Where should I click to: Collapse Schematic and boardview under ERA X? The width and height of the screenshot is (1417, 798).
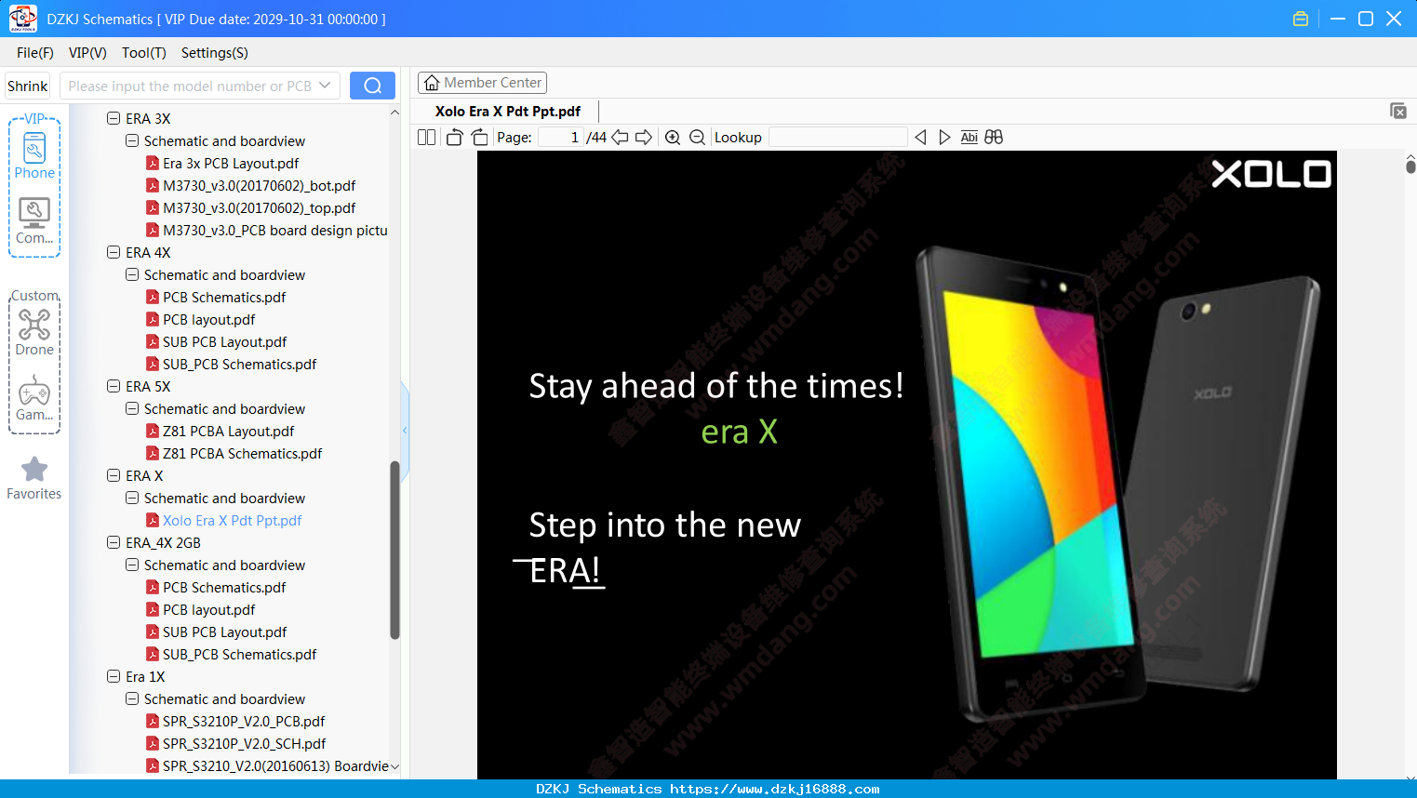click(x=132, y=498)
